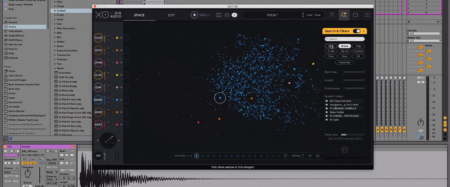Click Save preset button
This screenshot has height=187, width=450.
tap(317, 15)
